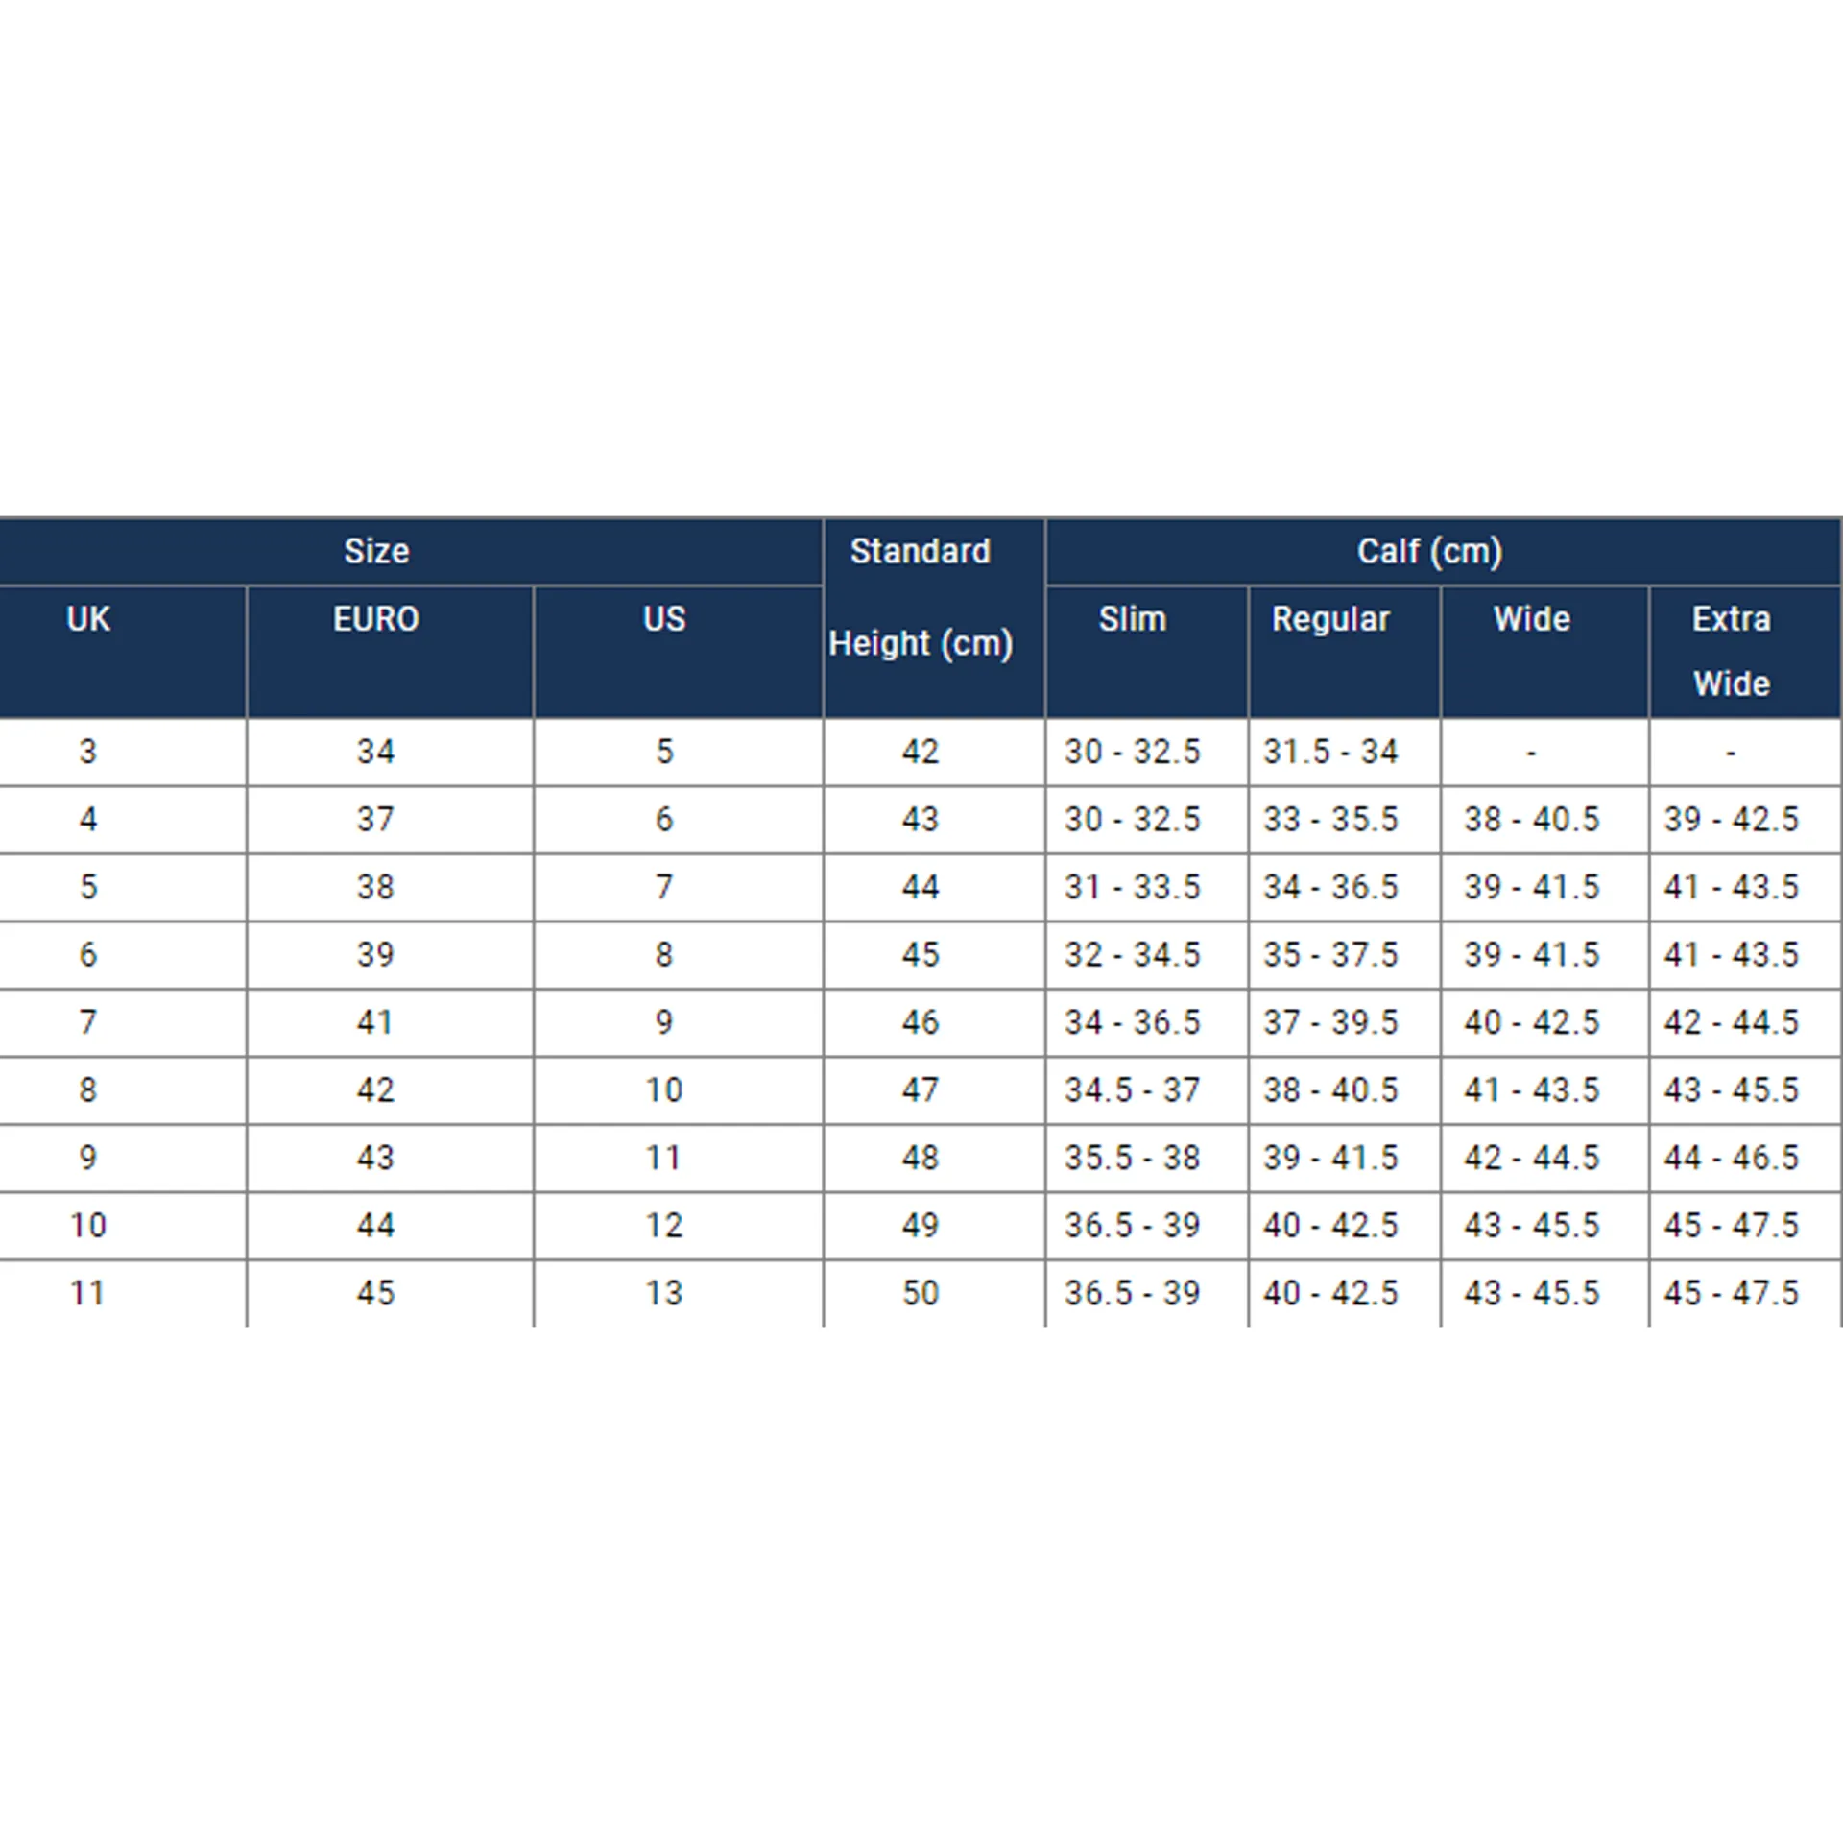Click EURO size 41 cell
Image resolution: width=1843 pixels, height=1843 pixels.
[x=376, y=1022]
